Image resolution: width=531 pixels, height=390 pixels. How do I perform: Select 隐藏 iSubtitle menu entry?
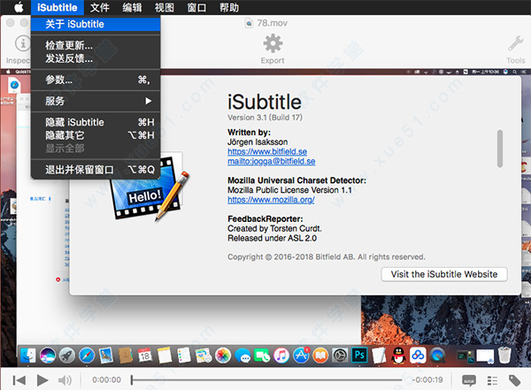(96, 122)
